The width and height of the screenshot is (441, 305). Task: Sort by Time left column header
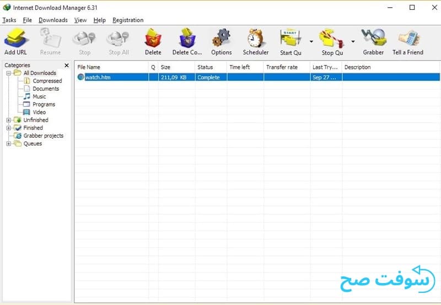point(245,67)
